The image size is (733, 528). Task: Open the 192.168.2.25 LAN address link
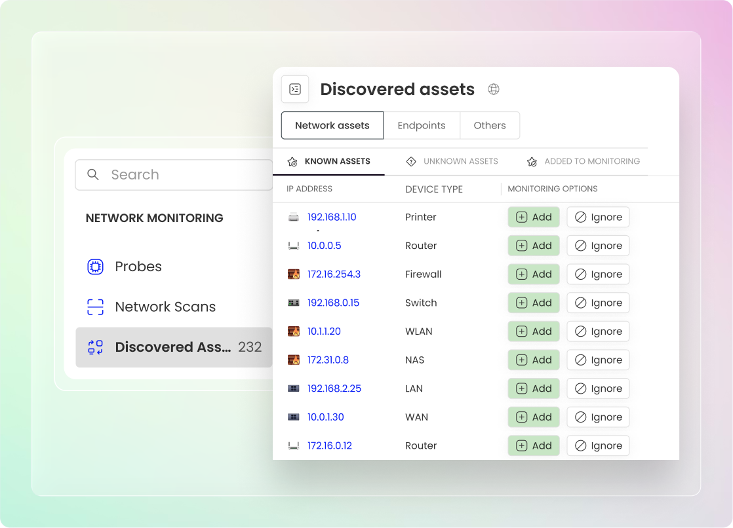coord(334,388)
